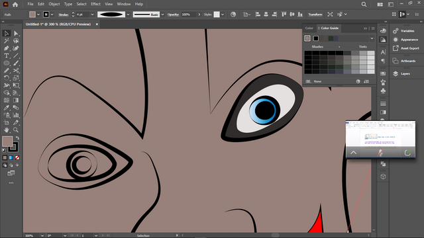Select the Free Transform tool
The width and height of the screenshot is (424, 238).
pyautogui.click(x=16, y=85)
